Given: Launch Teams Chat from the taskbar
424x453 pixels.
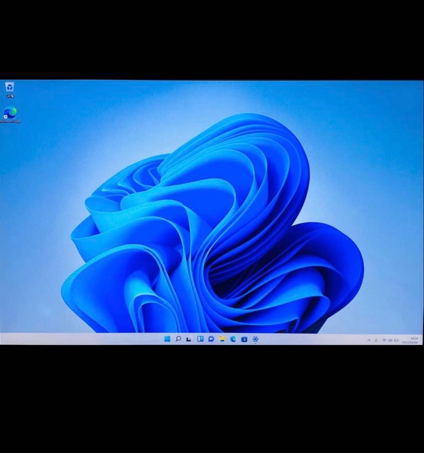Looking at the screenshot, I should 211,339.
